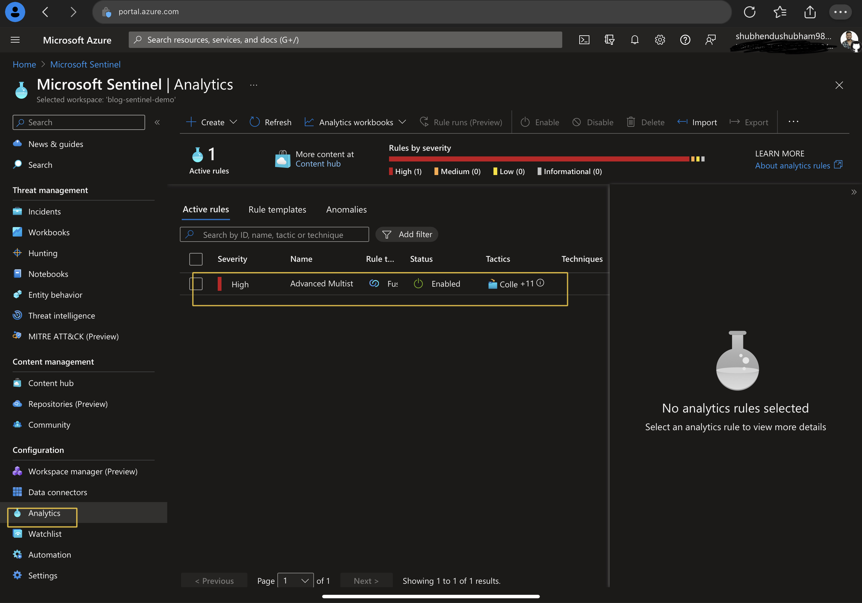Reload the page using browser refresh icon
The image size is (862, 603).
click(x=749, y=12)
